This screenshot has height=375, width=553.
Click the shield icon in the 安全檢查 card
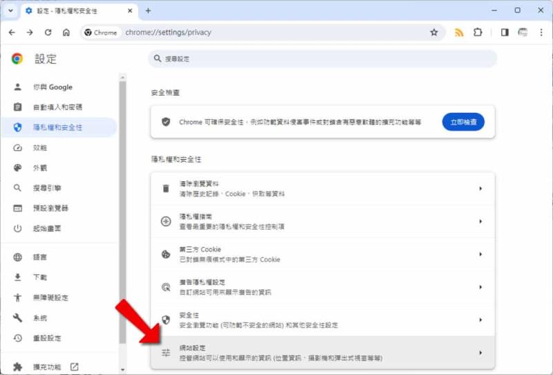click(166, 122)
